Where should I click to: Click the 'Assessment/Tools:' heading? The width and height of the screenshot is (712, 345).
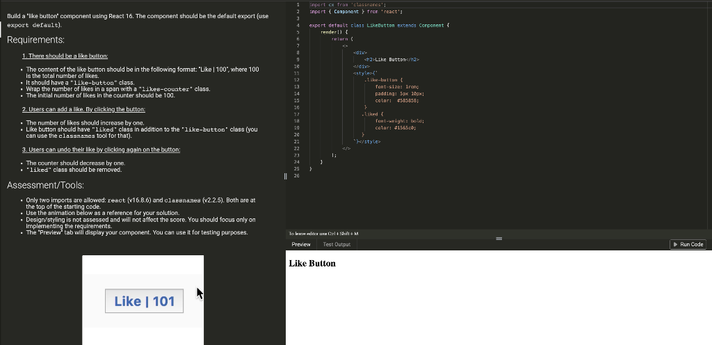(x=45, y=185)
